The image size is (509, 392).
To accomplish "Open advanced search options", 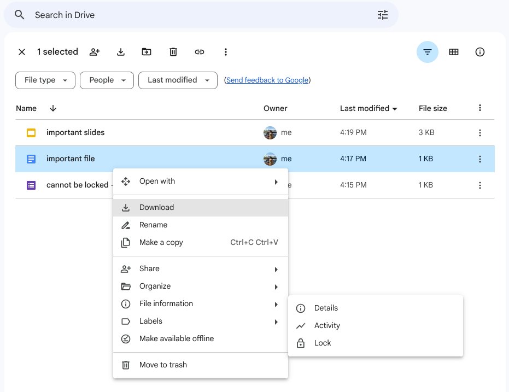I will pyautogui.click(x=382, y=15).
